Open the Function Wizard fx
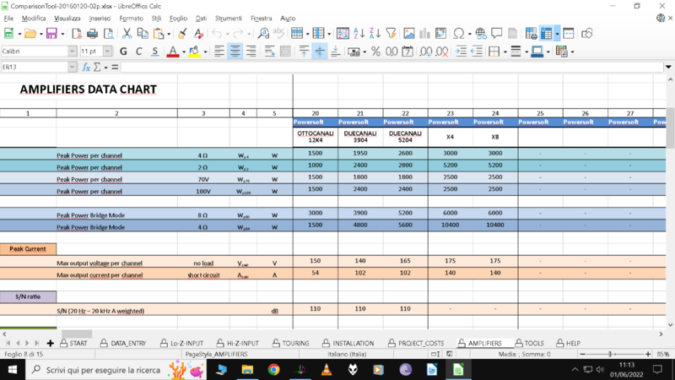Image resolution: width=675 pixels, height=380 pixels. point(86,68)
